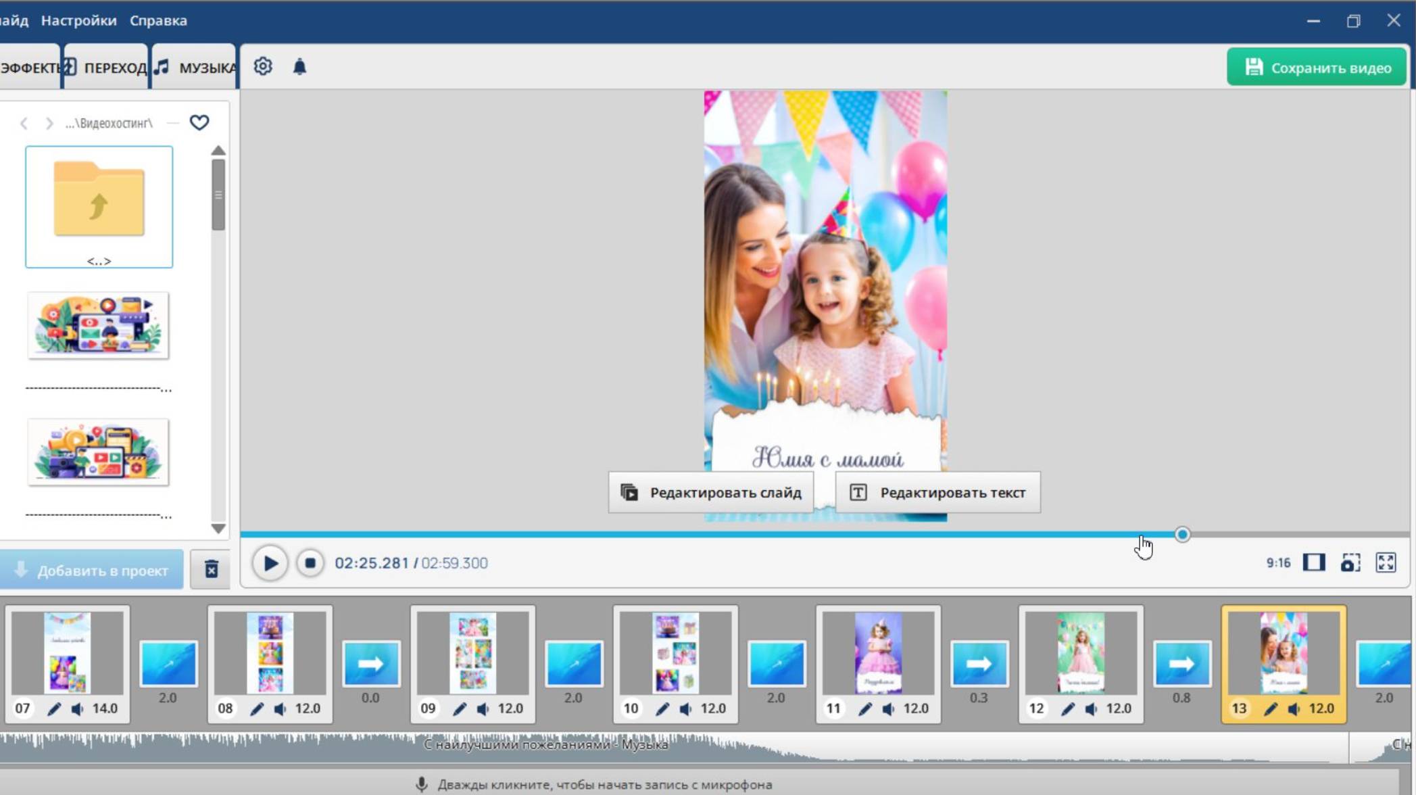The width and height of the screenshot is (1416, 795).
Task: Mute audio on slide 07
Action: click(77, 709)
